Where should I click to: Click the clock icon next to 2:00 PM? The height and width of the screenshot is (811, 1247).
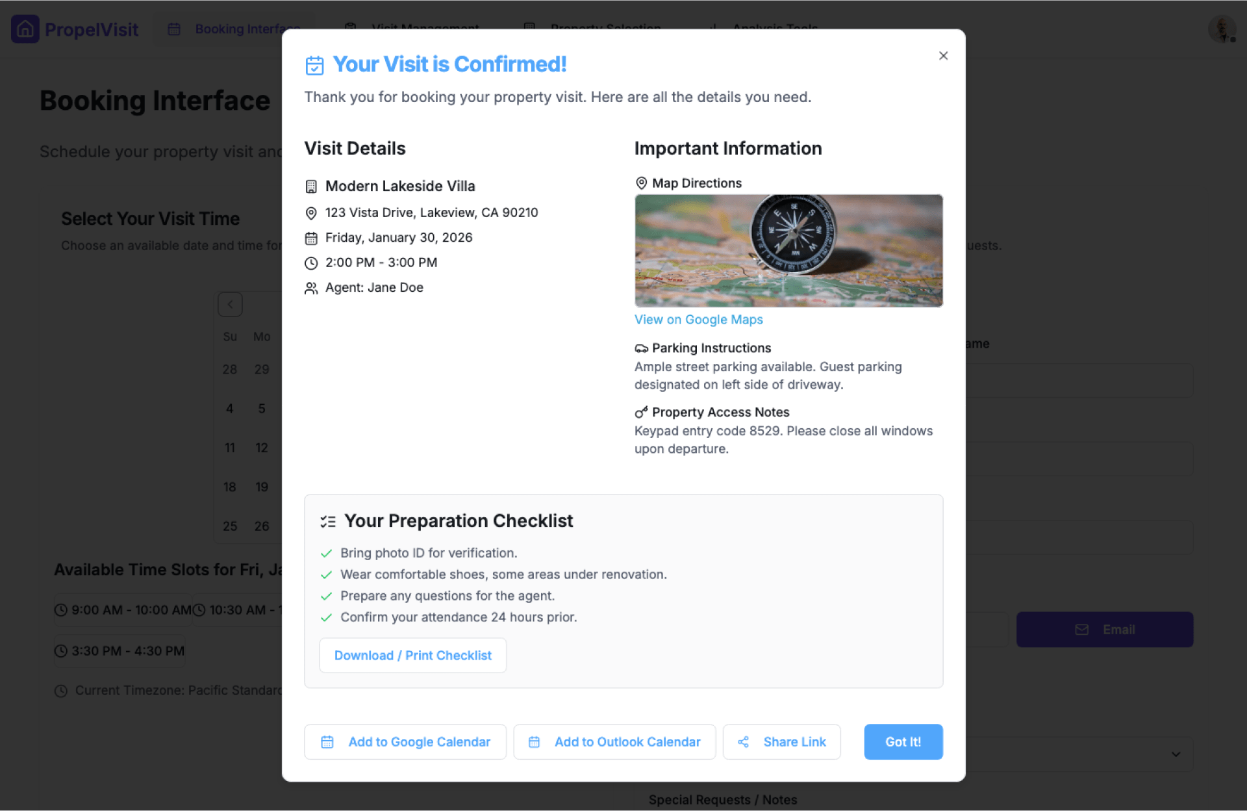[311, 263]
